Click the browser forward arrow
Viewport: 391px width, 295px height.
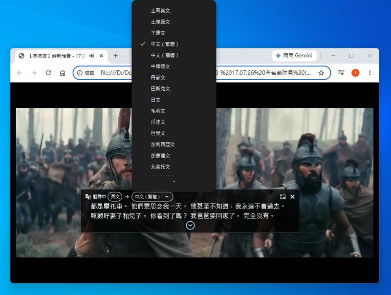(34, 73)
